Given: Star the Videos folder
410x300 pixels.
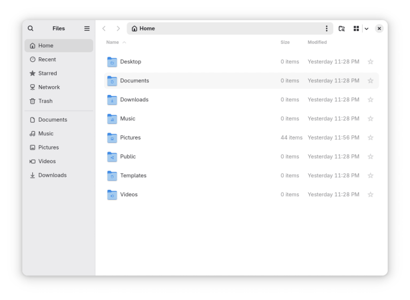Looking at the screenshot, I should [370, 195].
